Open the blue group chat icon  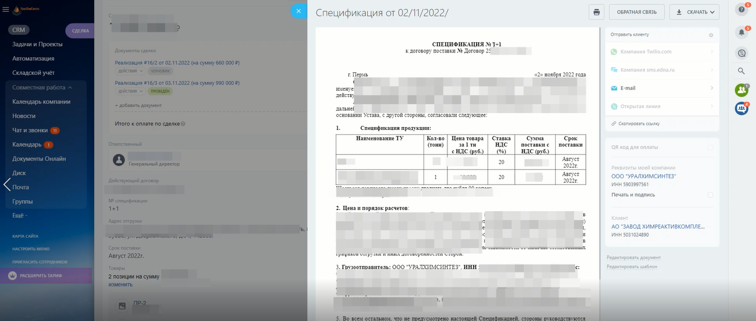(741, 109)
